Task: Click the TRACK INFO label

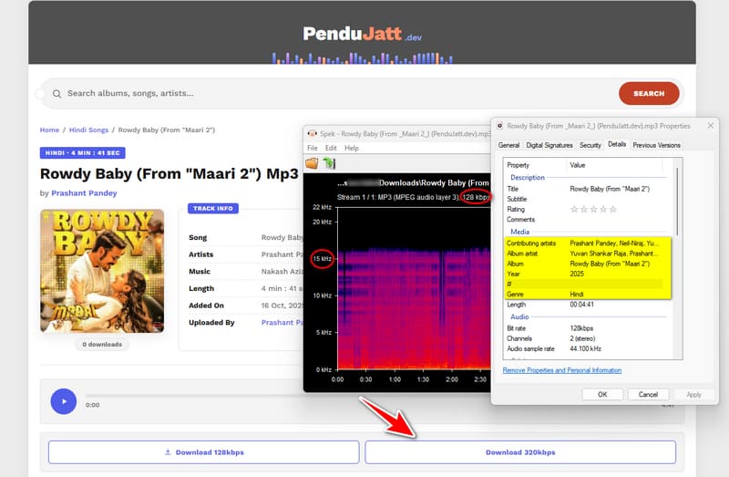Action: (213, 209)
